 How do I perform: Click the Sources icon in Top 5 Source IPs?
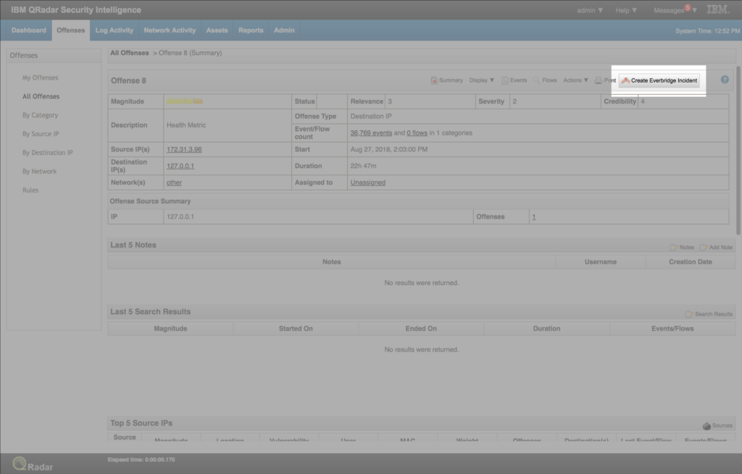(x=717, y=426)
